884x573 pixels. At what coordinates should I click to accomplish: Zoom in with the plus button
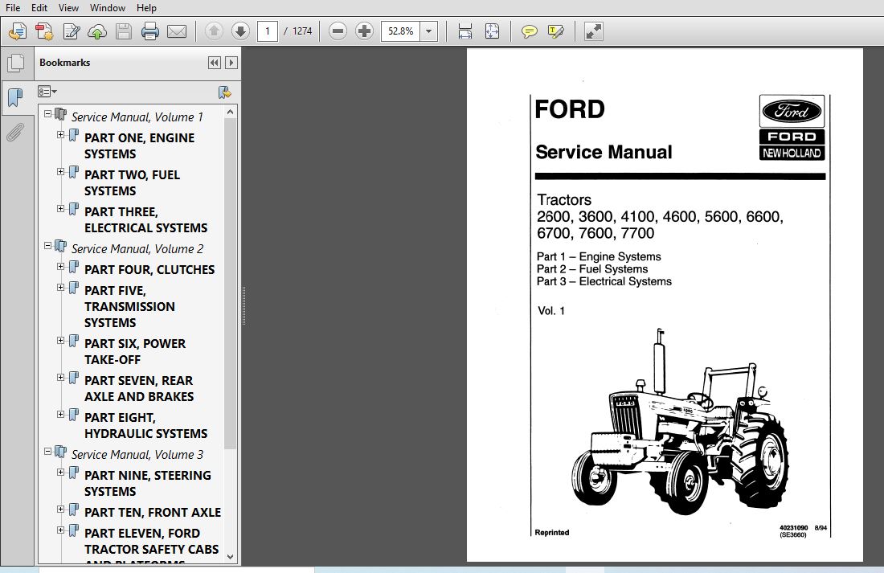coord(364,31)
